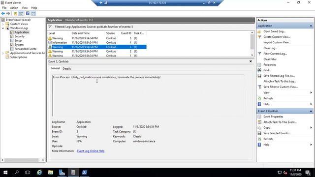Select the Warning event with ID 5
The height and width of the screenshot is (177, 315).
[x=97, y=38]
